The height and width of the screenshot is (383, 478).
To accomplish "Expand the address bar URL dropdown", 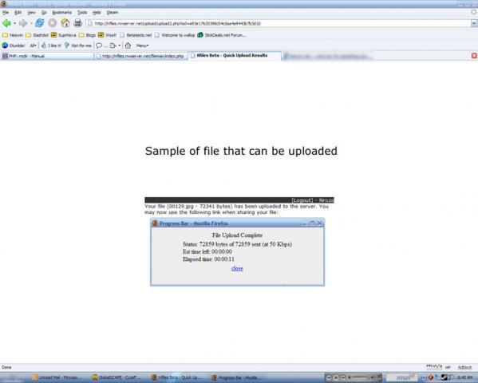I will coord(474,23).
